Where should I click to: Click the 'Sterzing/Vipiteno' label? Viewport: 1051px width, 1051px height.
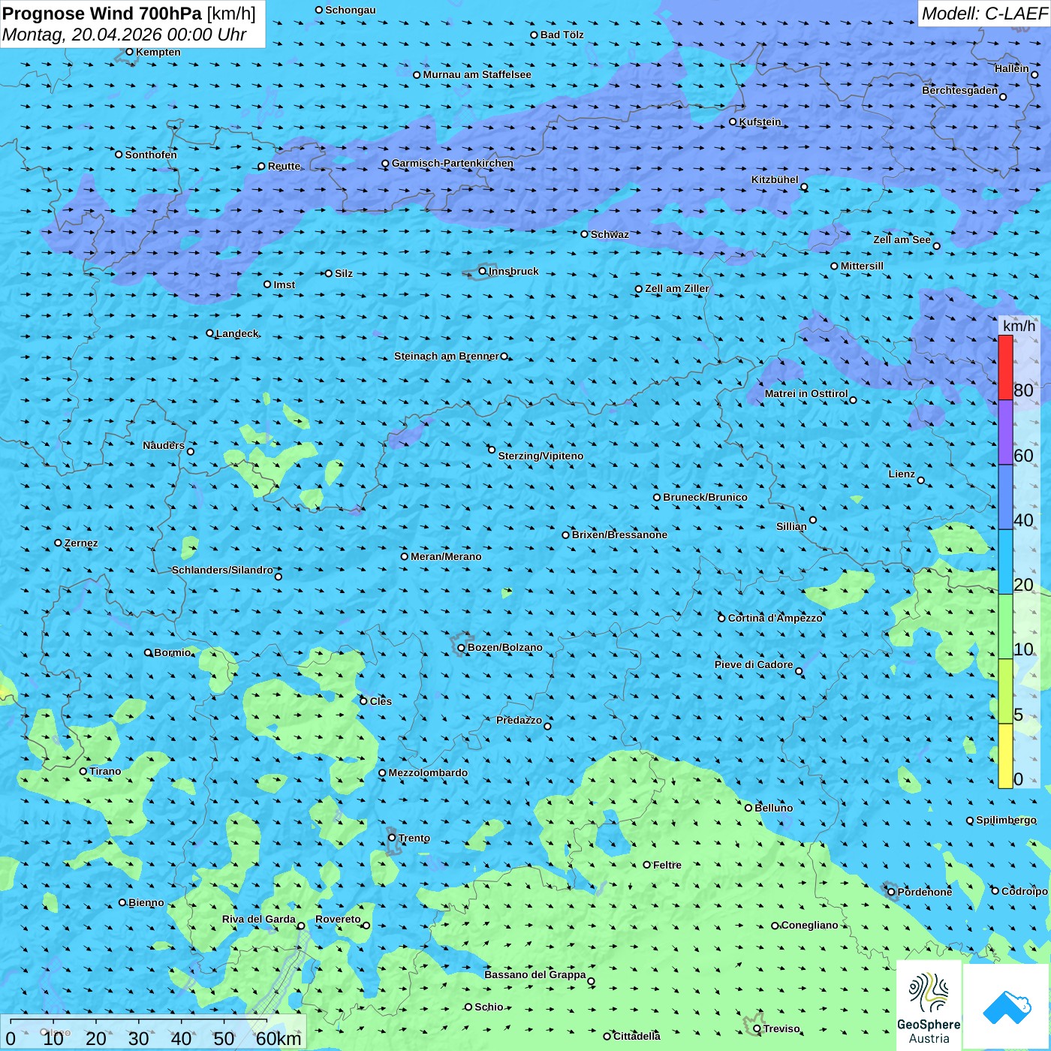point(541,456)
